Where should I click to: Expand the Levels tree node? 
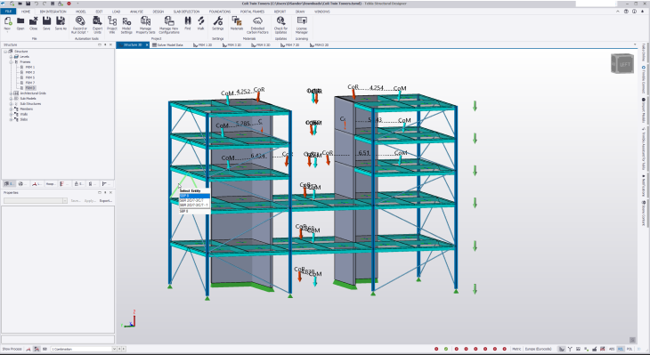12,57
